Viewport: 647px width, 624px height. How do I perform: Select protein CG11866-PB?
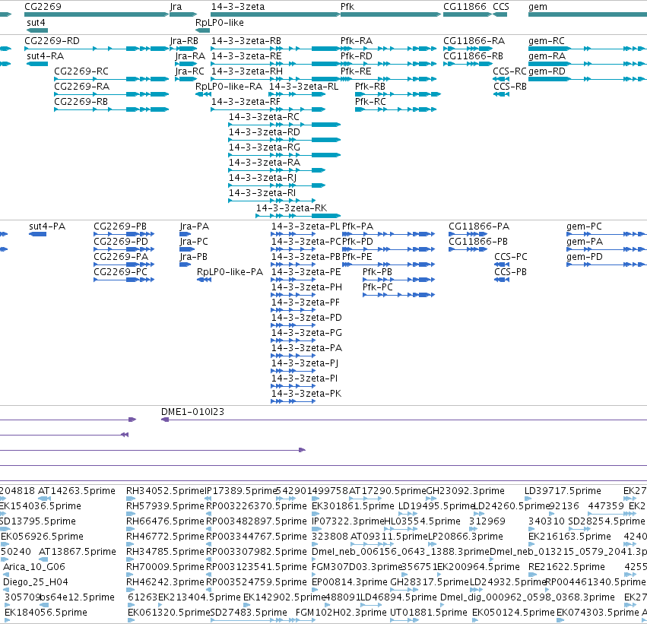pos(468,249)
